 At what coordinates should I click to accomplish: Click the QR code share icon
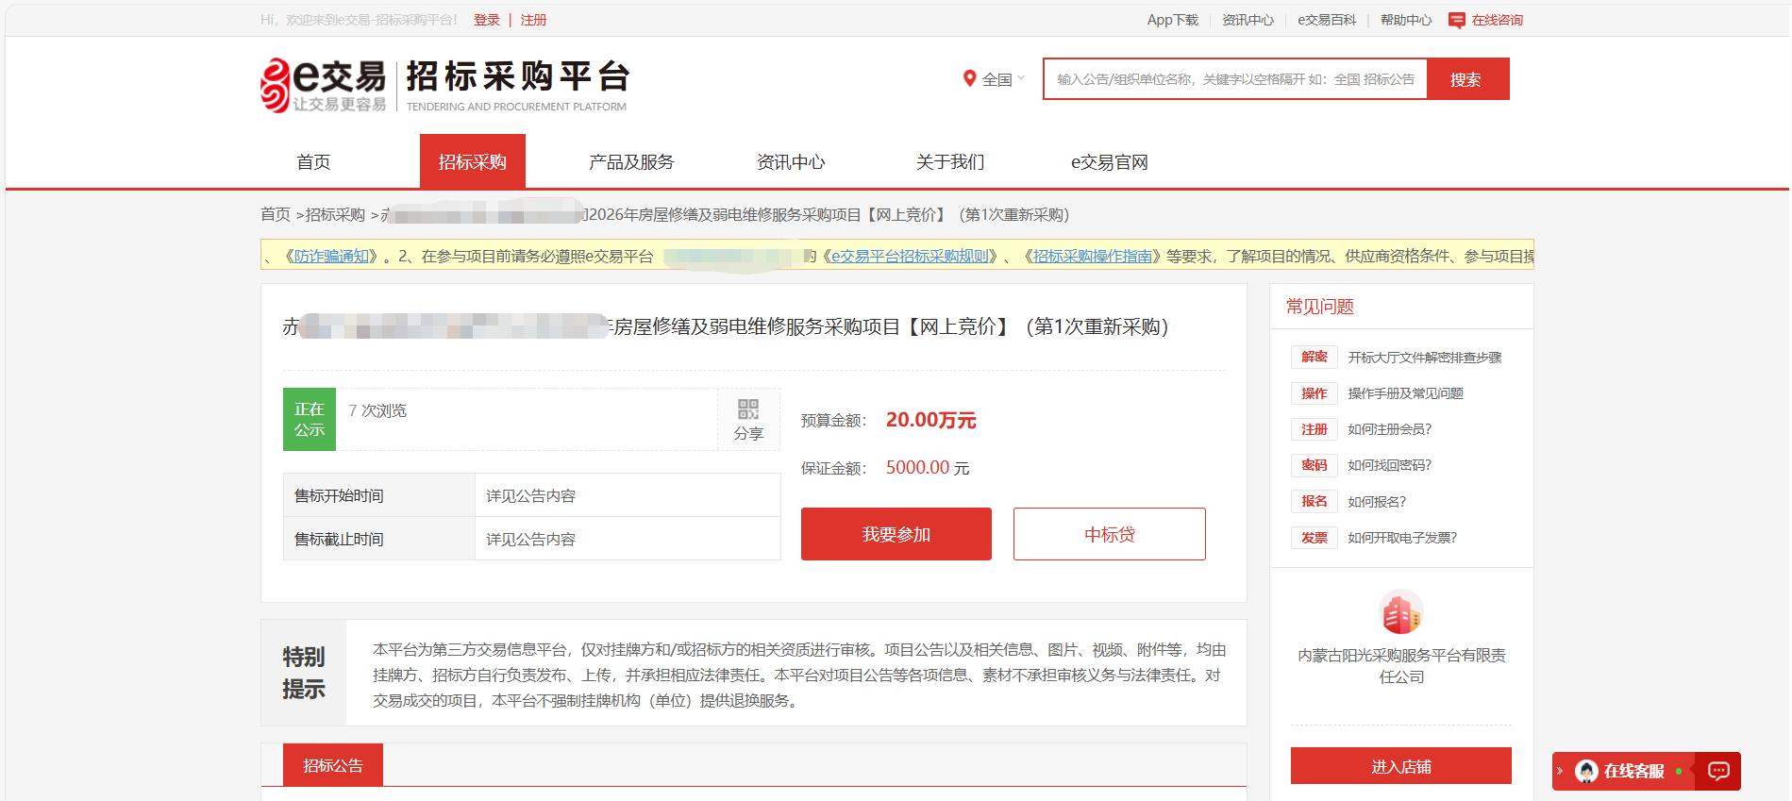[x=748, y=409]
